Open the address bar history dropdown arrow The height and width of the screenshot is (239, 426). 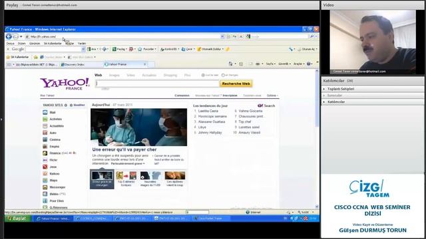click(x=222, y=37)
